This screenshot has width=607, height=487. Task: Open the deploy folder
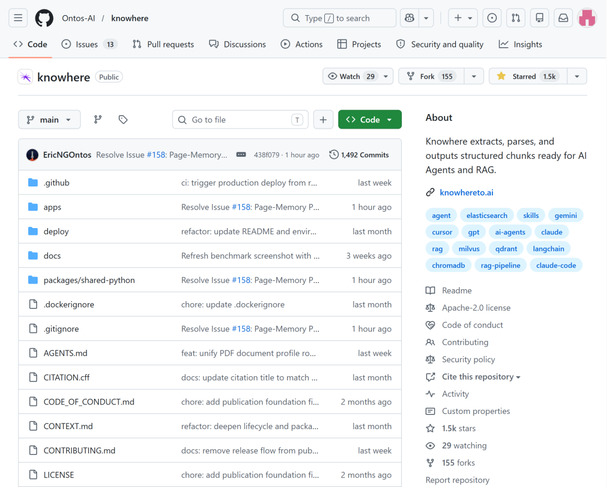56,231
